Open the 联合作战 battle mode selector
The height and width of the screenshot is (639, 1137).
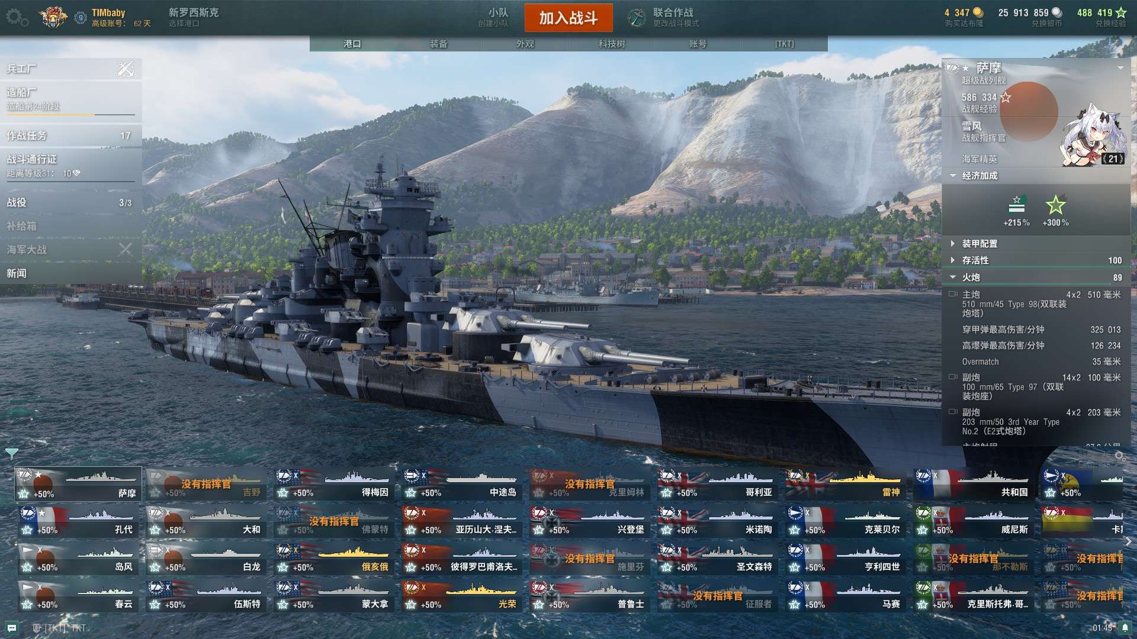664,18
